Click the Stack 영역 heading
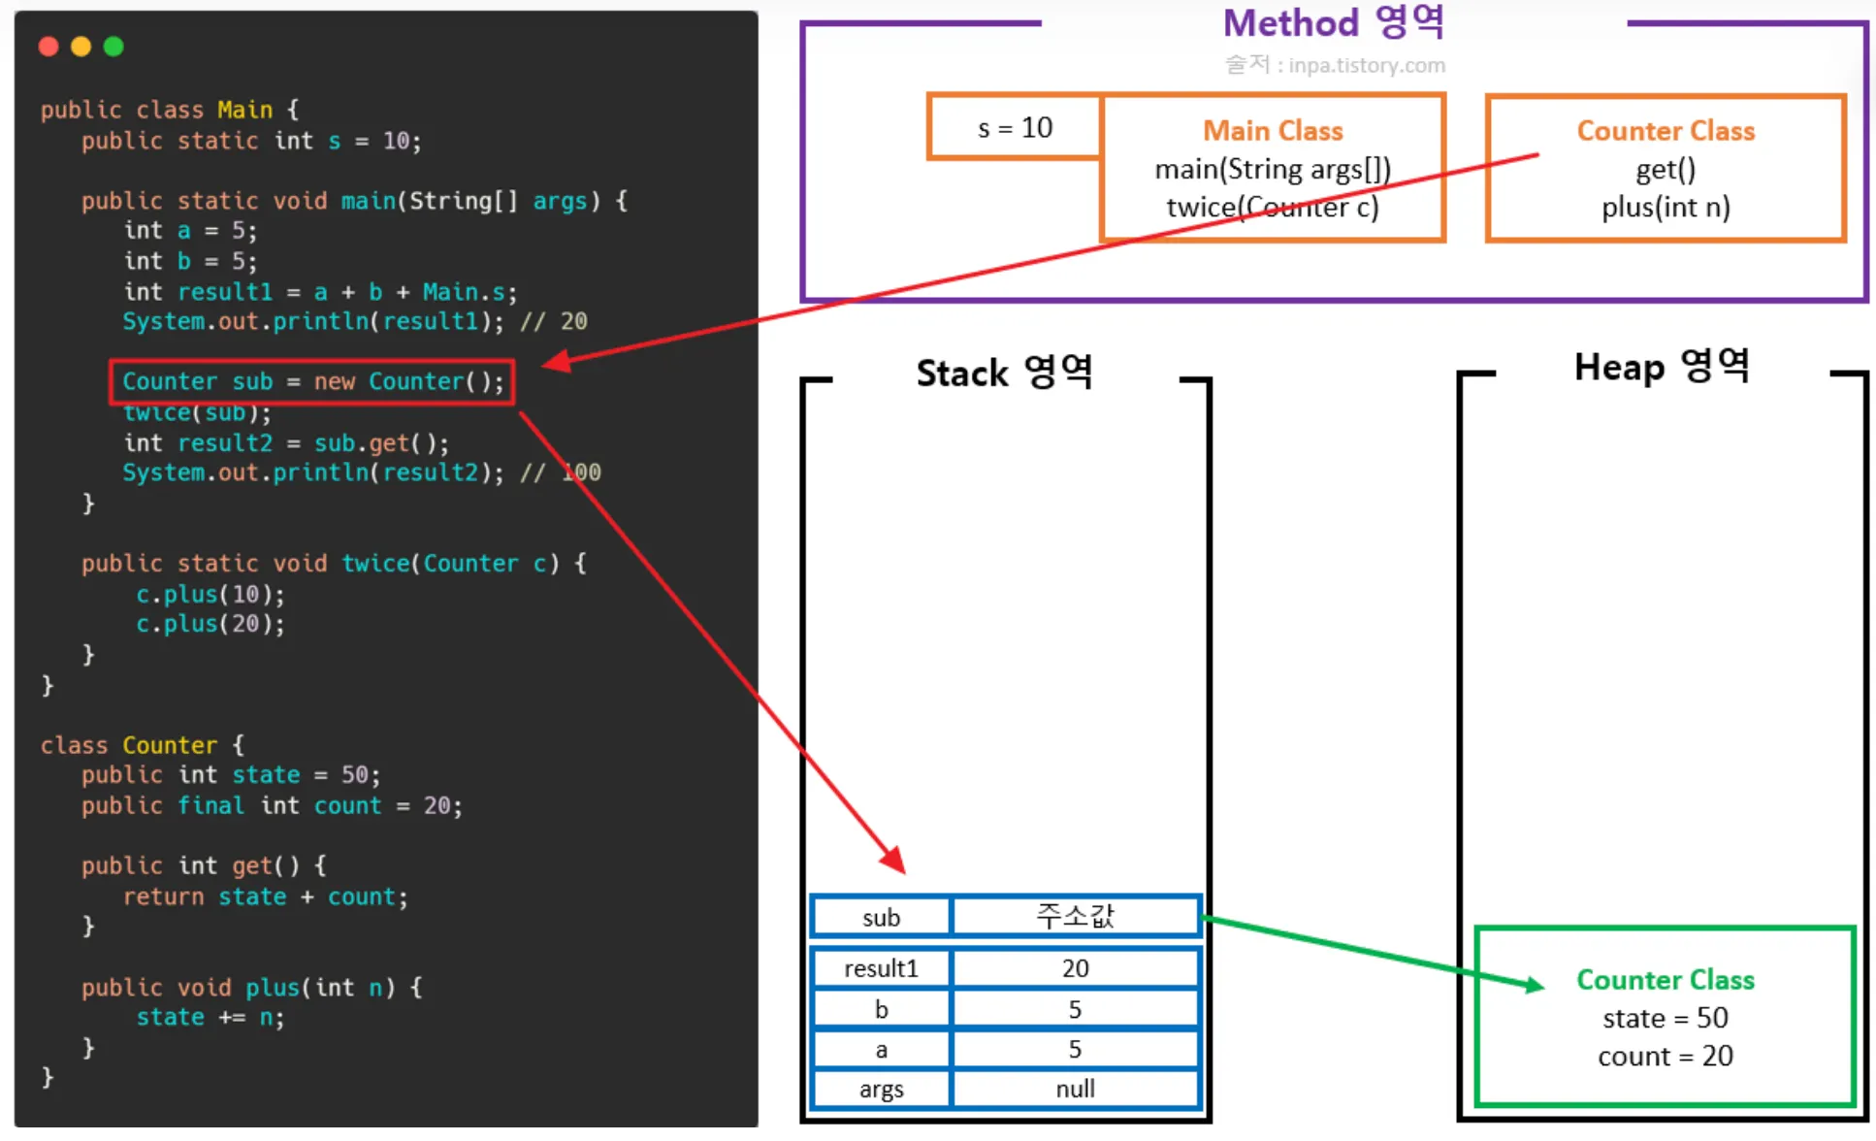 click(1004, 373)
